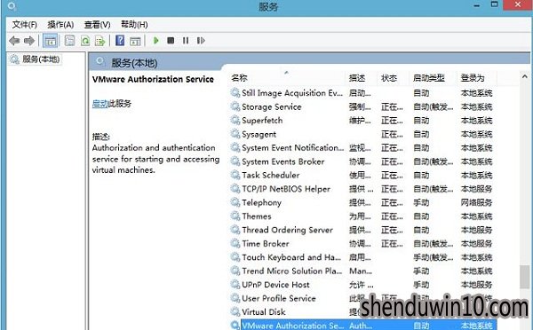
Task: Click the gear icon beside Superfetch
Action: [235, 120]
